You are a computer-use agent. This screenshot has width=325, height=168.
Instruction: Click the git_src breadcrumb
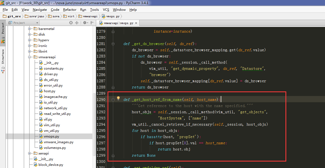point(12,16)
